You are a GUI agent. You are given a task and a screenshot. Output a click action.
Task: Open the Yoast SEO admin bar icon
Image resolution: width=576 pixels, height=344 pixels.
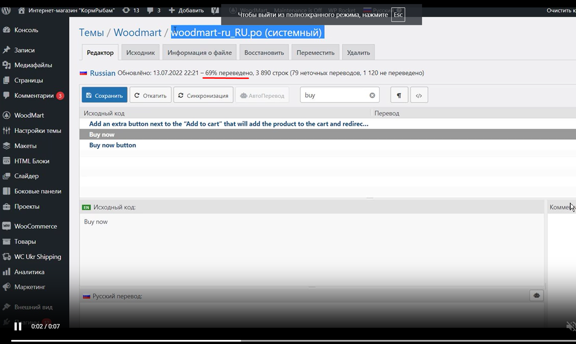tap(215, 10)
